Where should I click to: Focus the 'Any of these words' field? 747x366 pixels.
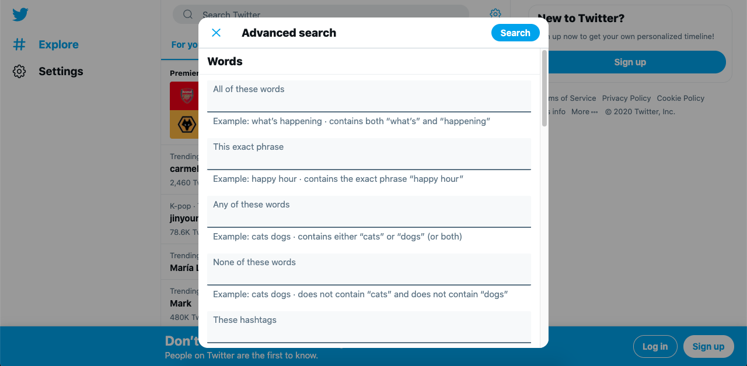tap(369, 212)
